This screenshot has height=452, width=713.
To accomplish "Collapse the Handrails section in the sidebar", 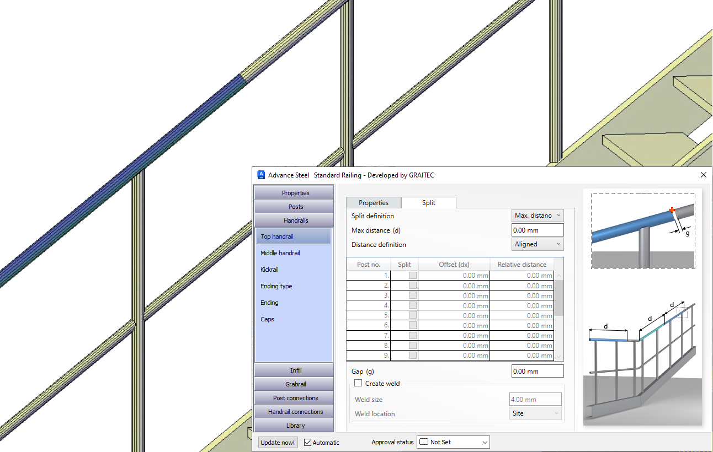I will 295,220.
